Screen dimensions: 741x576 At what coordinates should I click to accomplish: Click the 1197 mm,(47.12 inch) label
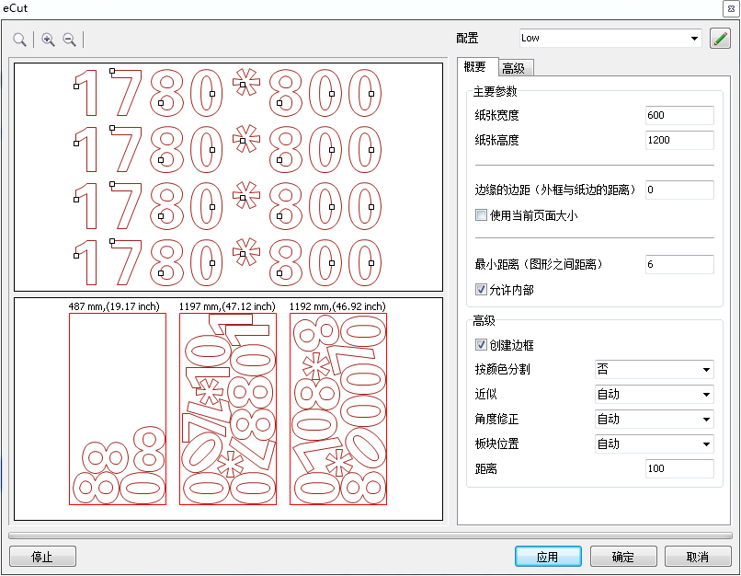pyautogui.click(x=227, y=306)
